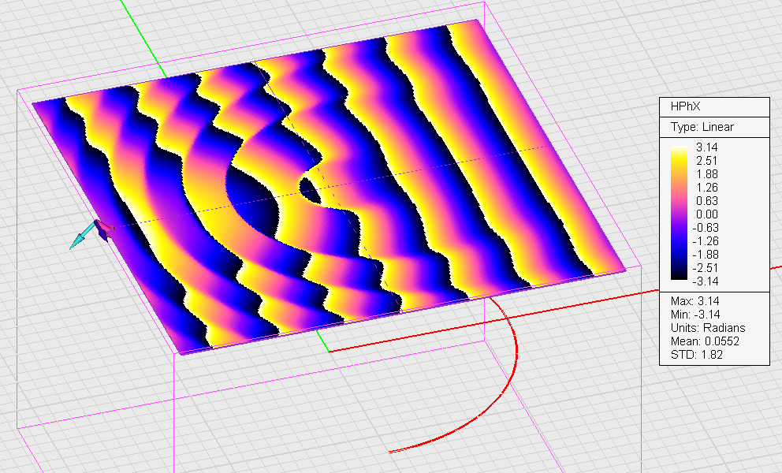The width and height of the screenshot is (782, 473).
Task: Click the short green axis segment below the plot
Action: (322, 342)
